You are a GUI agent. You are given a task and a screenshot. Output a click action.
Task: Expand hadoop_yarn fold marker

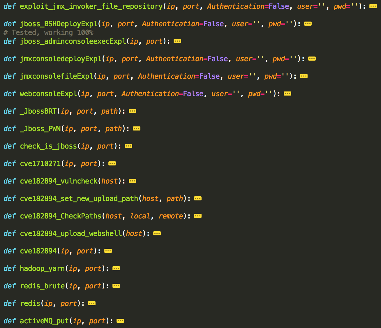pos(116,268)
